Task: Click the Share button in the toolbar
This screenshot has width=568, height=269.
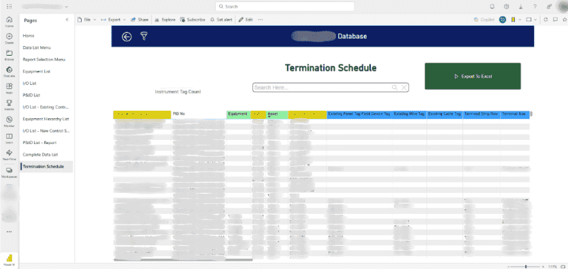Action: [139, 20]
